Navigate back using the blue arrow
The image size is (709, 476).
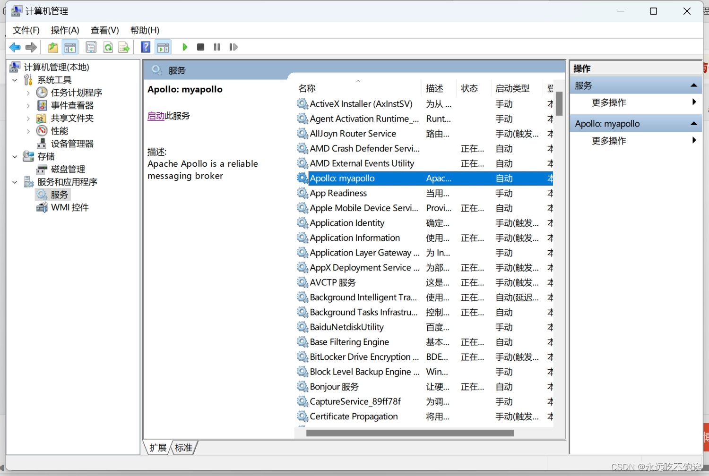[x=15, y=47]
